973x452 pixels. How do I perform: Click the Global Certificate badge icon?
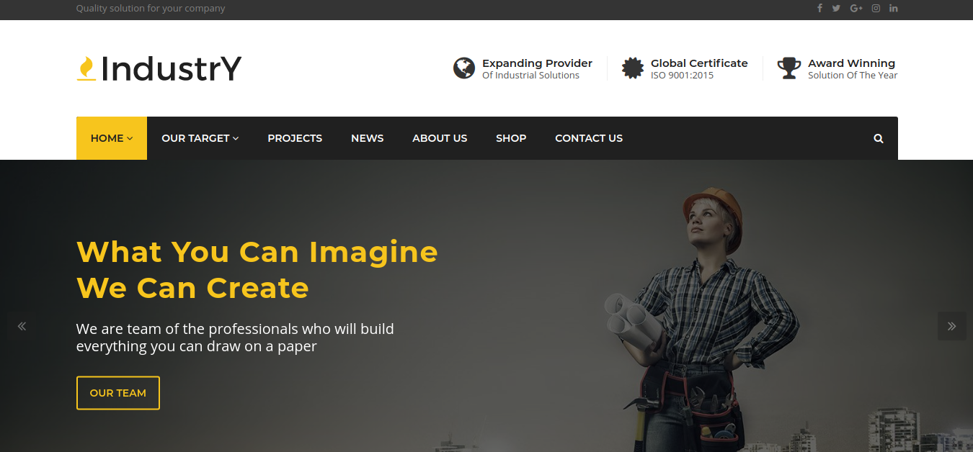pos(633,68)
